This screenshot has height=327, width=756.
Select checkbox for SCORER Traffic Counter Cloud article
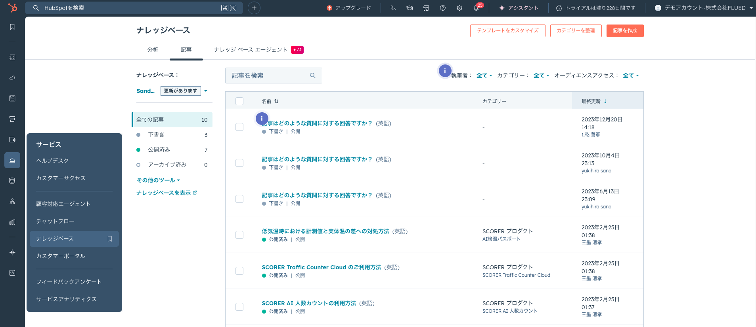click(x=239, y=271)
